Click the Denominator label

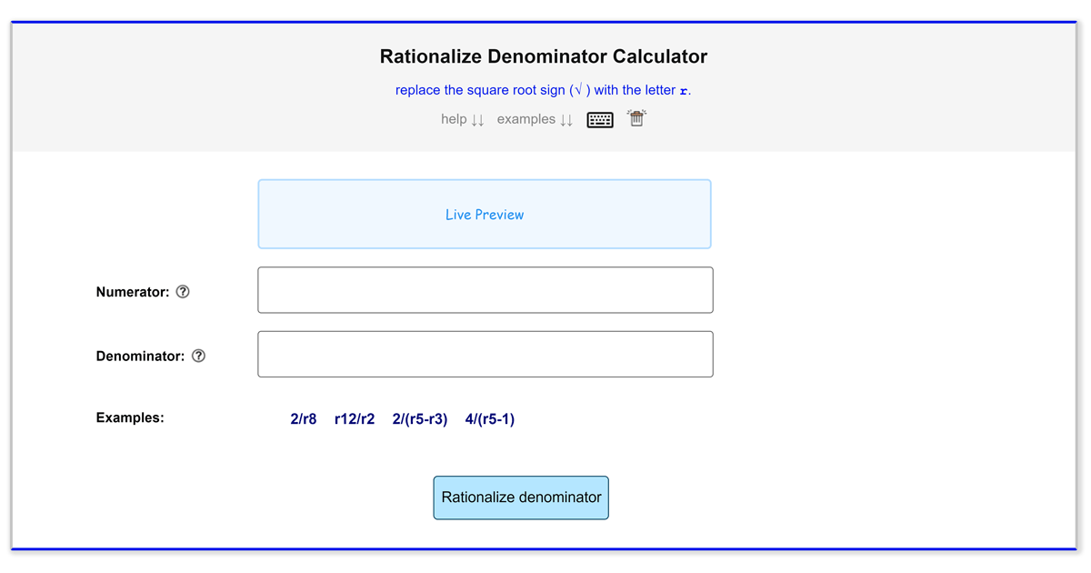pyautogui.click(x=140, y=356)
